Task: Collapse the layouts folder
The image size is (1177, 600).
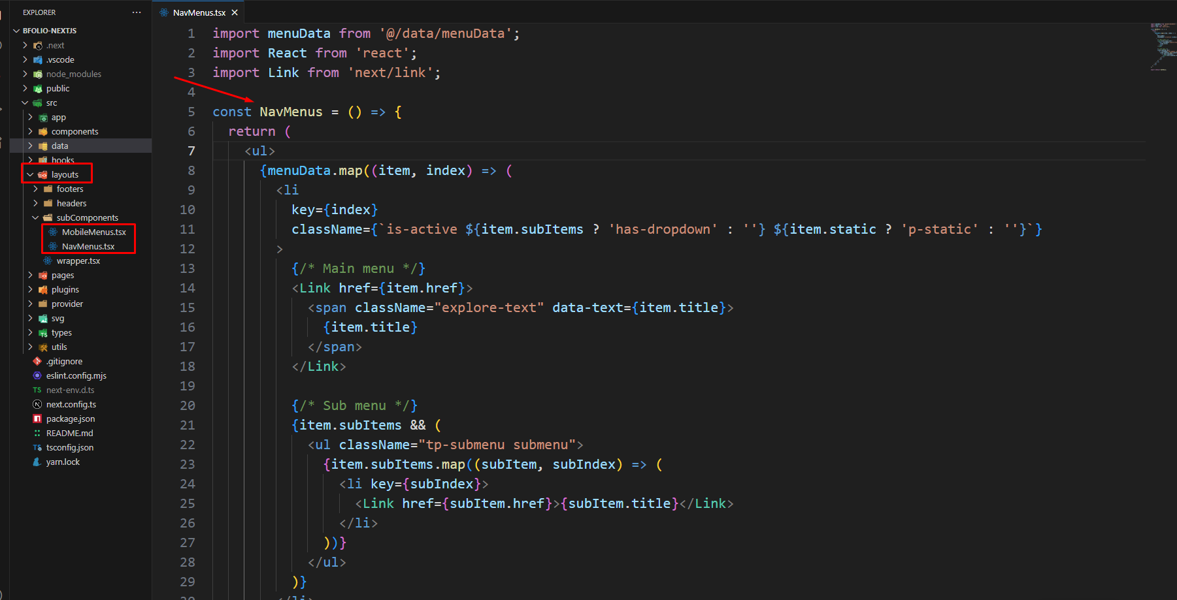Action: click(x=30, y=175)
